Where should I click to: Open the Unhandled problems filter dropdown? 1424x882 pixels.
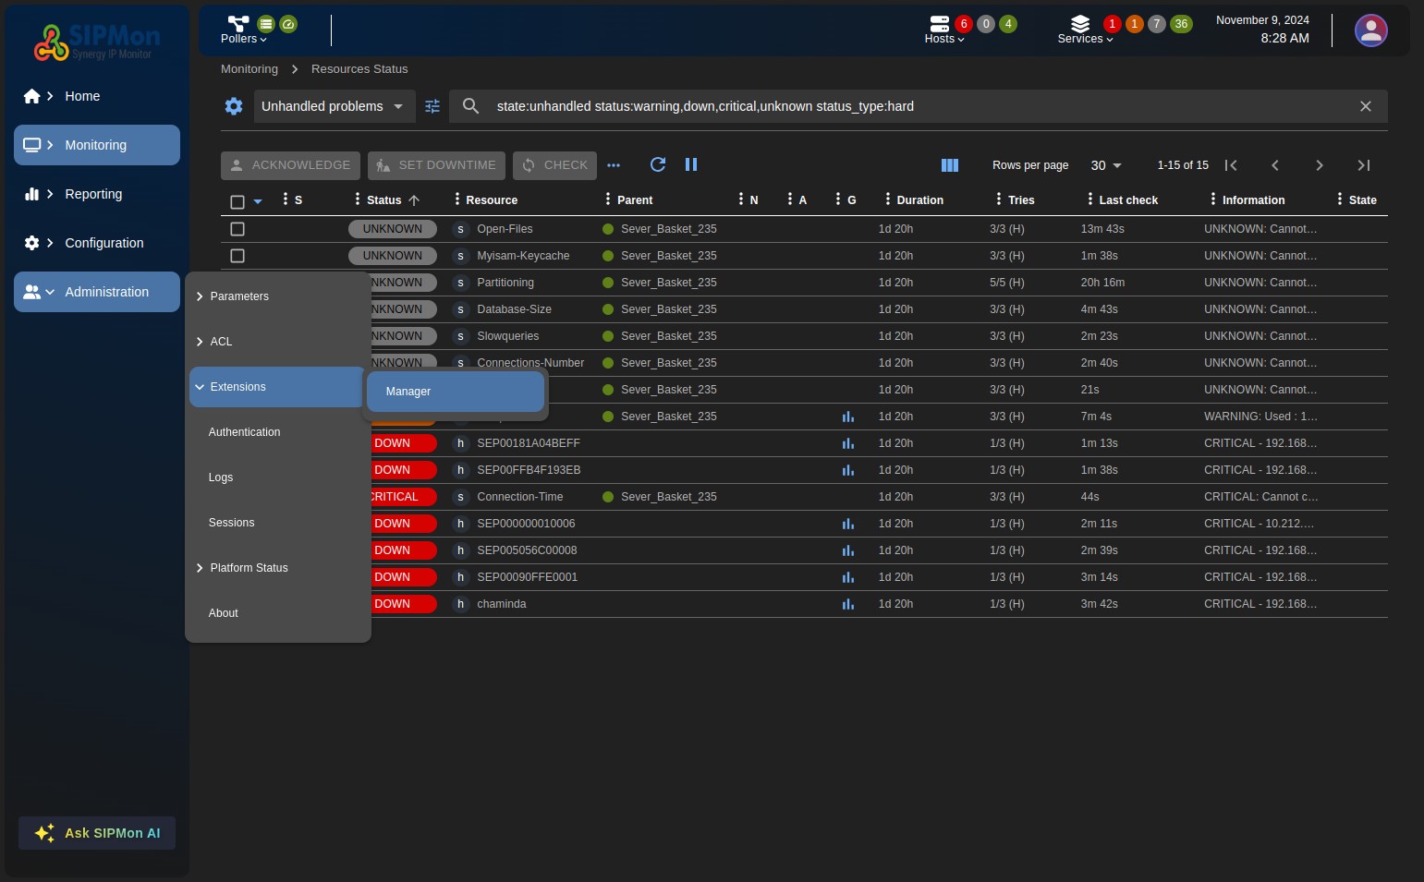tap(332, 106)
